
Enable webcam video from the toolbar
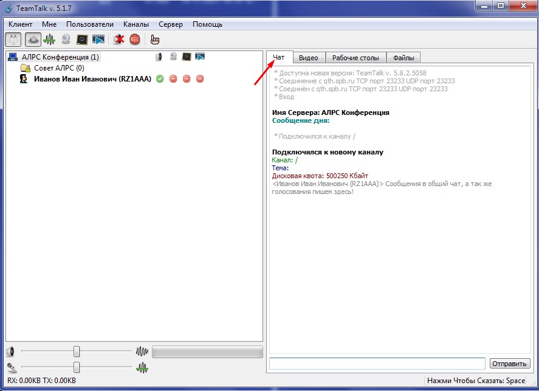[x=66, y=40]
